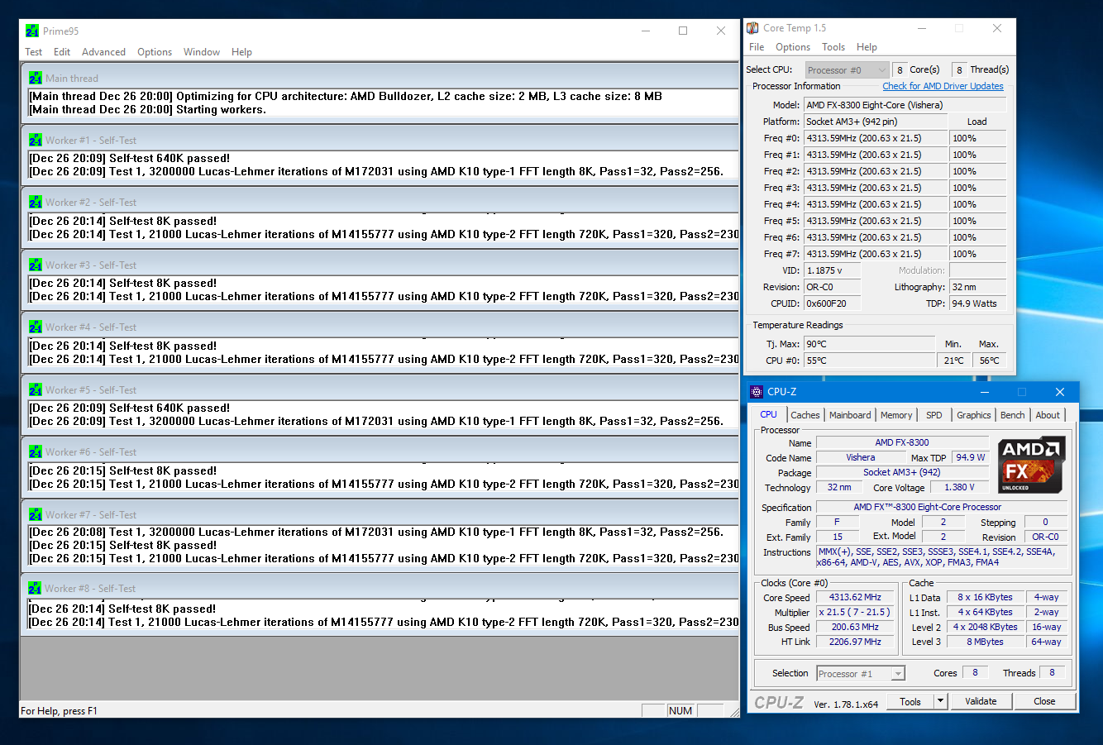Minimize the CPU-Z window
Image resolution: width=1103 pixels, height=745 pixels.
click(x=984, y=392)
